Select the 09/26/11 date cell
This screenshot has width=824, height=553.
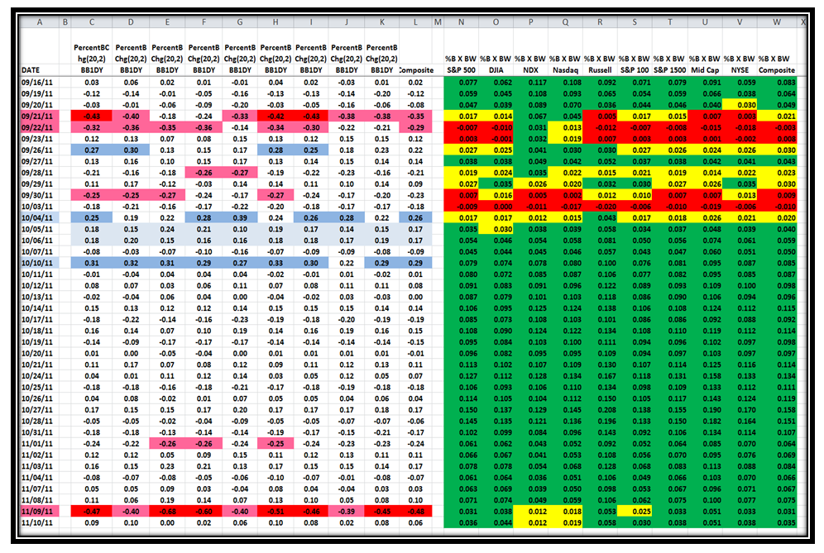[40, 150]
